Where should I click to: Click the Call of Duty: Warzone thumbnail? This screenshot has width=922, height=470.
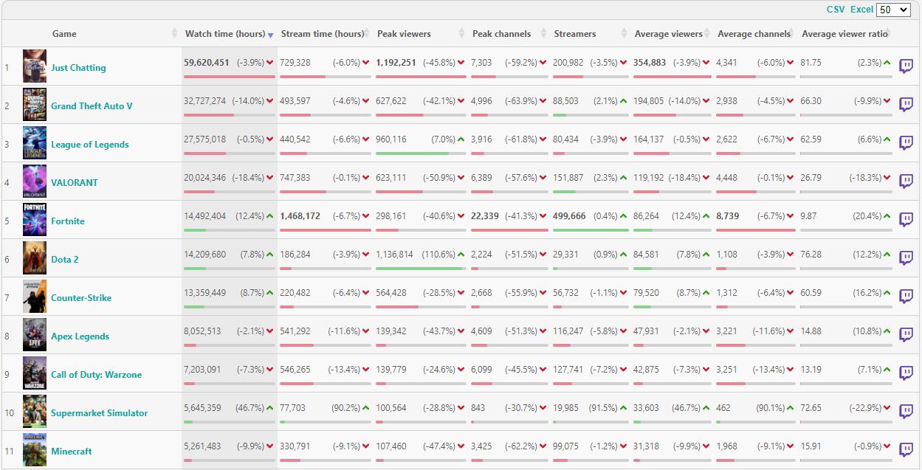[35, 373]
